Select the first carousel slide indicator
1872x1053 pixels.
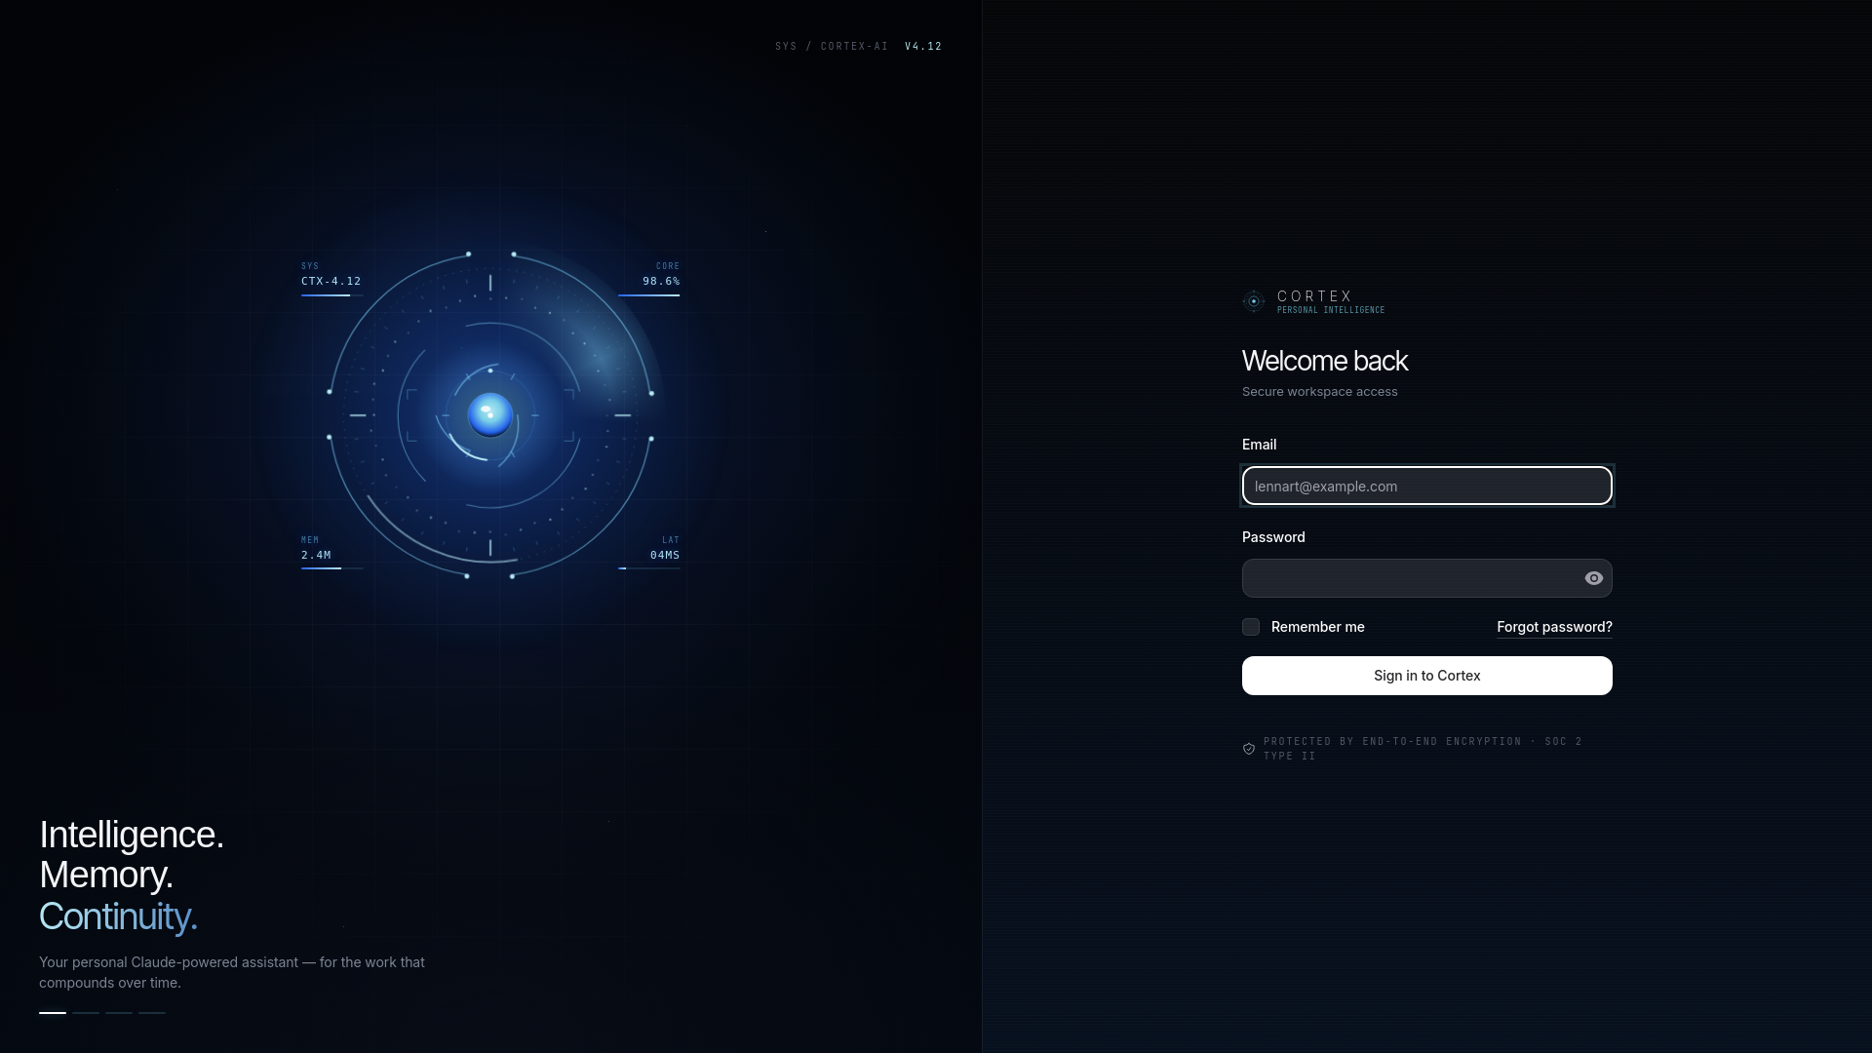[x=53, y=1013]
